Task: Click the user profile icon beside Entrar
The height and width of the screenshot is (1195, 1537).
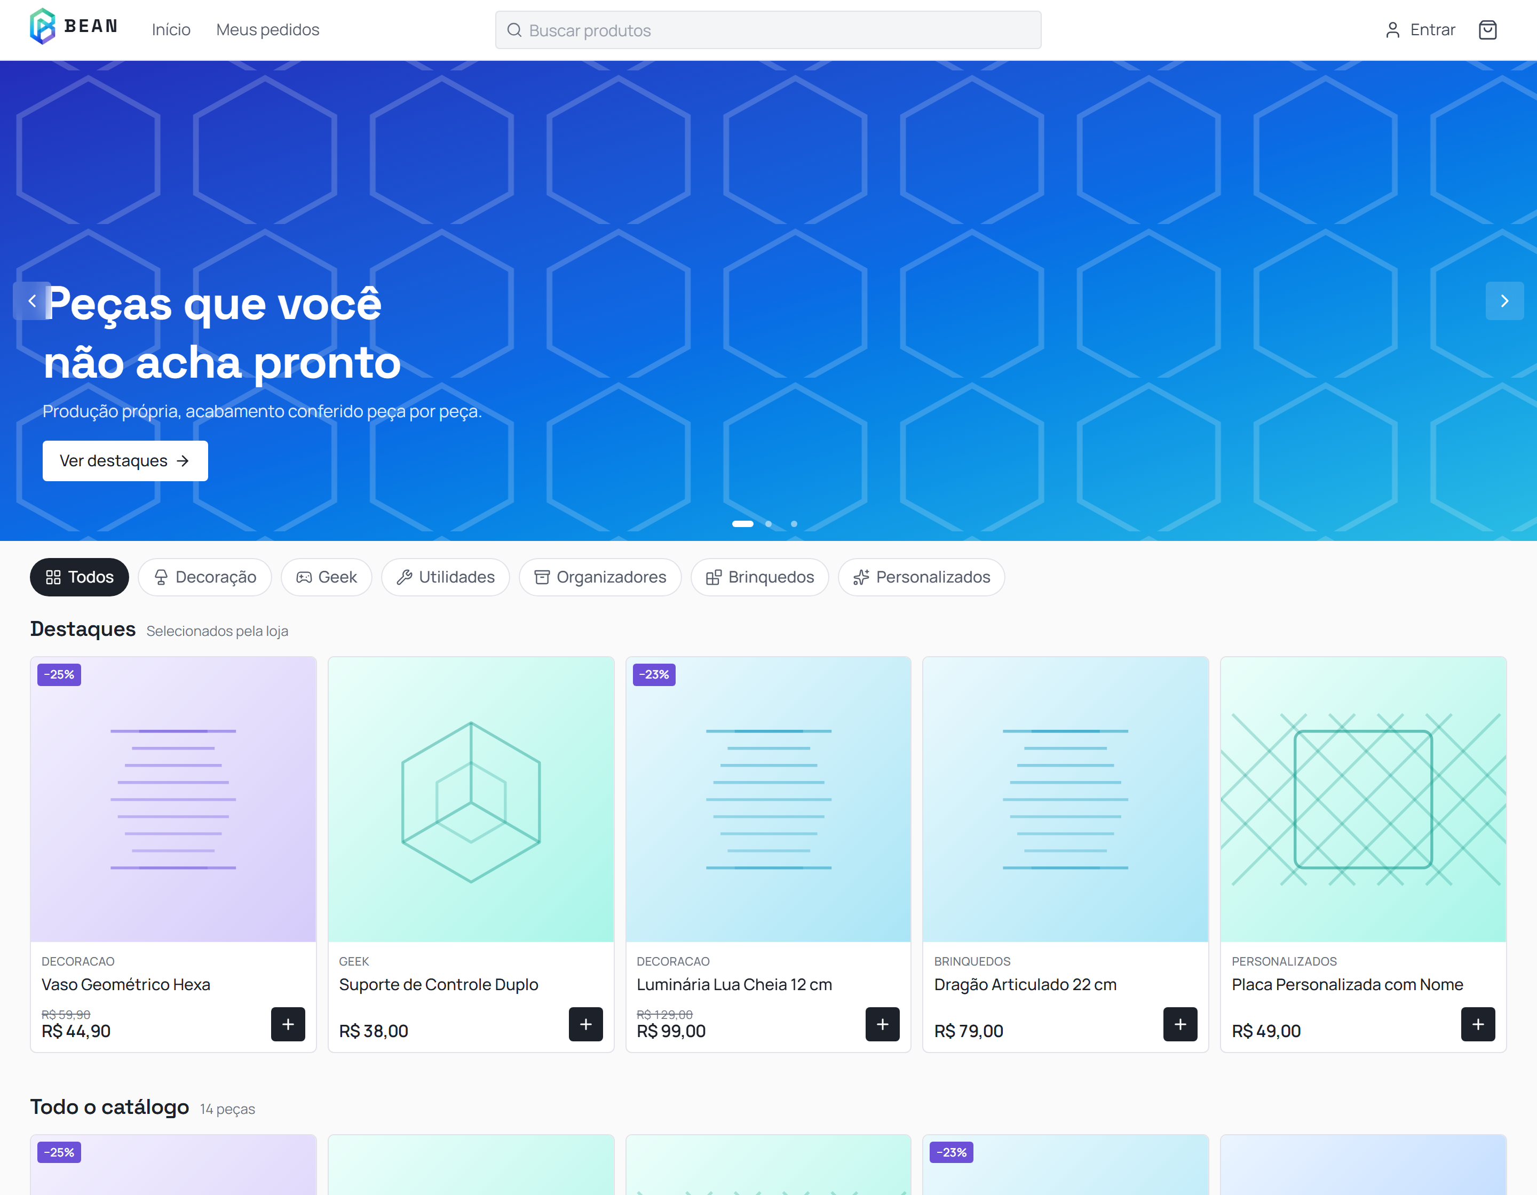Action: 1392,30
